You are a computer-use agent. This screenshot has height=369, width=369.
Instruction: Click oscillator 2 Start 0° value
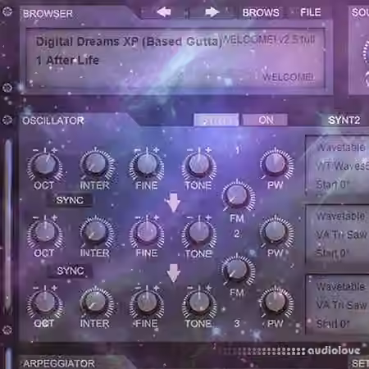tap(333, 253)
